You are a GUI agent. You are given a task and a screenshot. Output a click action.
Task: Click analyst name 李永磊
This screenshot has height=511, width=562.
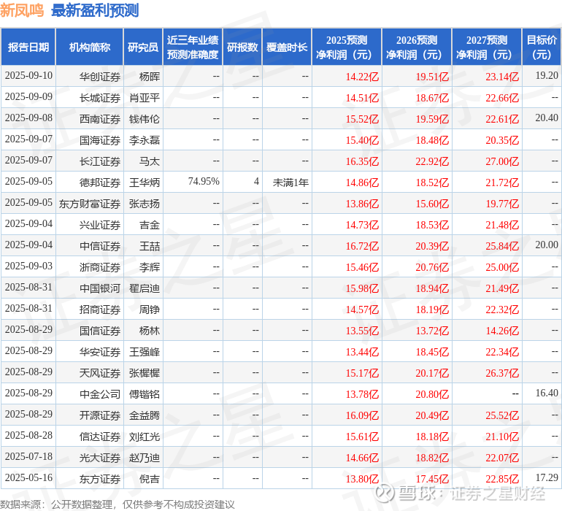coord(145,140)
